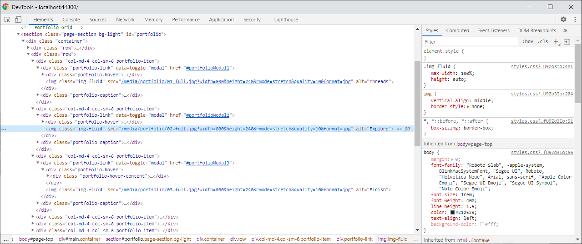This screenshot has width=582, height=244.
Task: Click the left breadcrumb overflow ellipsis
Action: tap(6, 239)
